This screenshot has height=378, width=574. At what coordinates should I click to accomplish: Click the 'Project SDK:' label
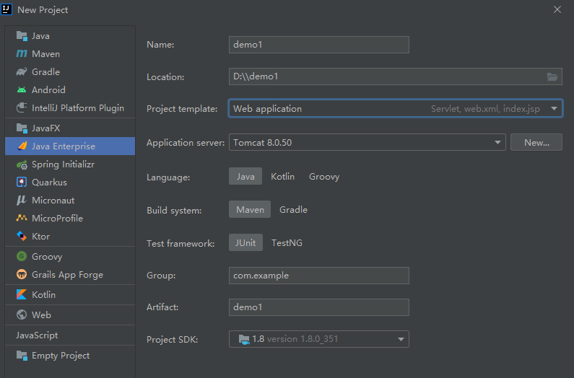[x=172, y=340]
